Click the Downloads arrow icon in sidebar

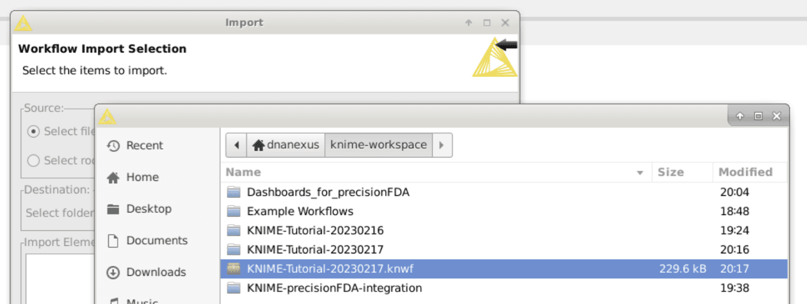[x=113, y=272]
